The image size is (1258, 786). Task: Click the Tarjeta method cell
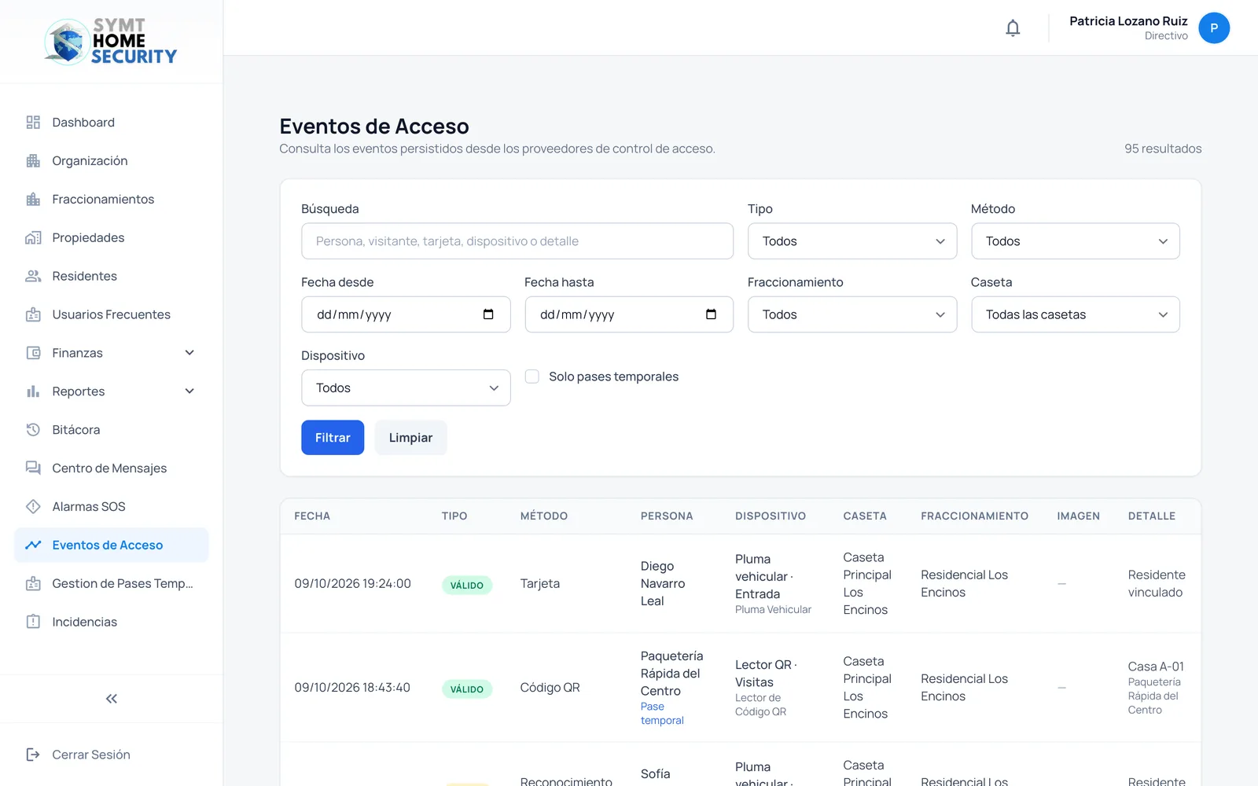tap(540, 584)
